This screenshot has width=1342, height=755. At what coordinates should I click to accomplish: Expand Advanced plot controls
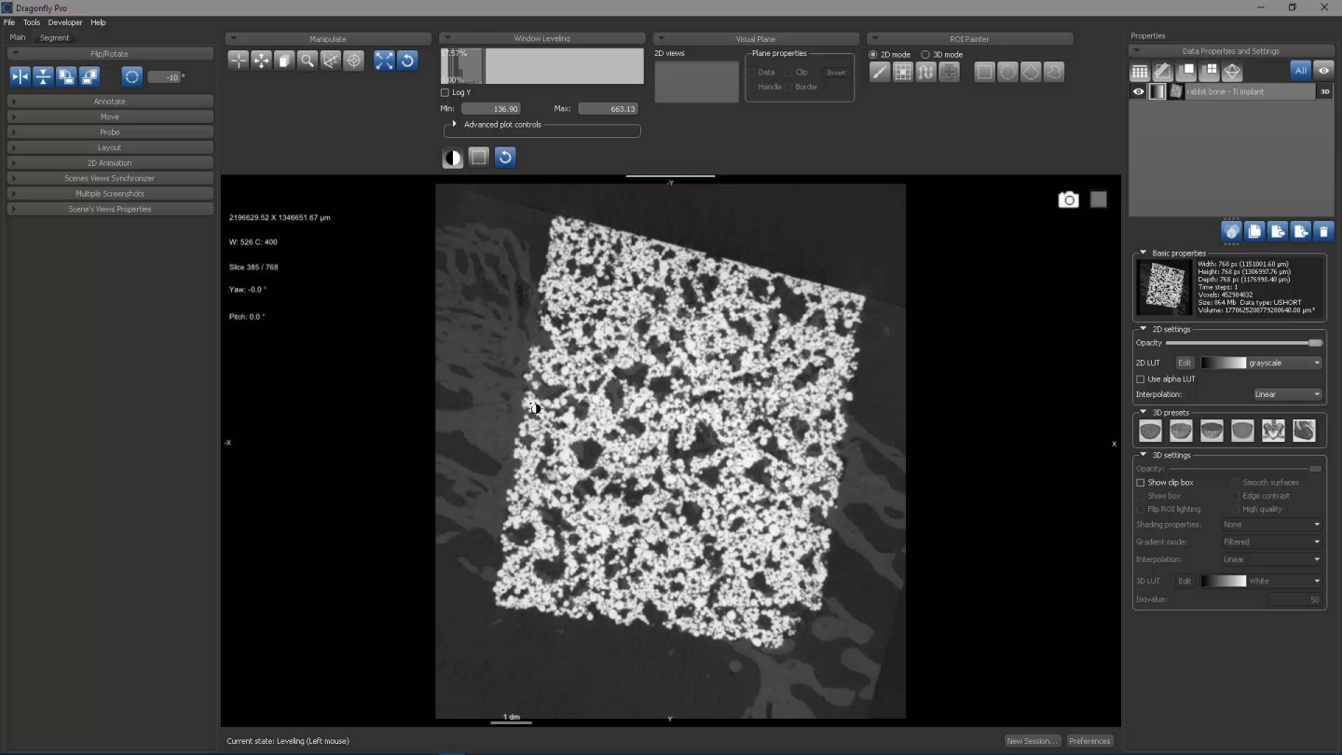454,124
